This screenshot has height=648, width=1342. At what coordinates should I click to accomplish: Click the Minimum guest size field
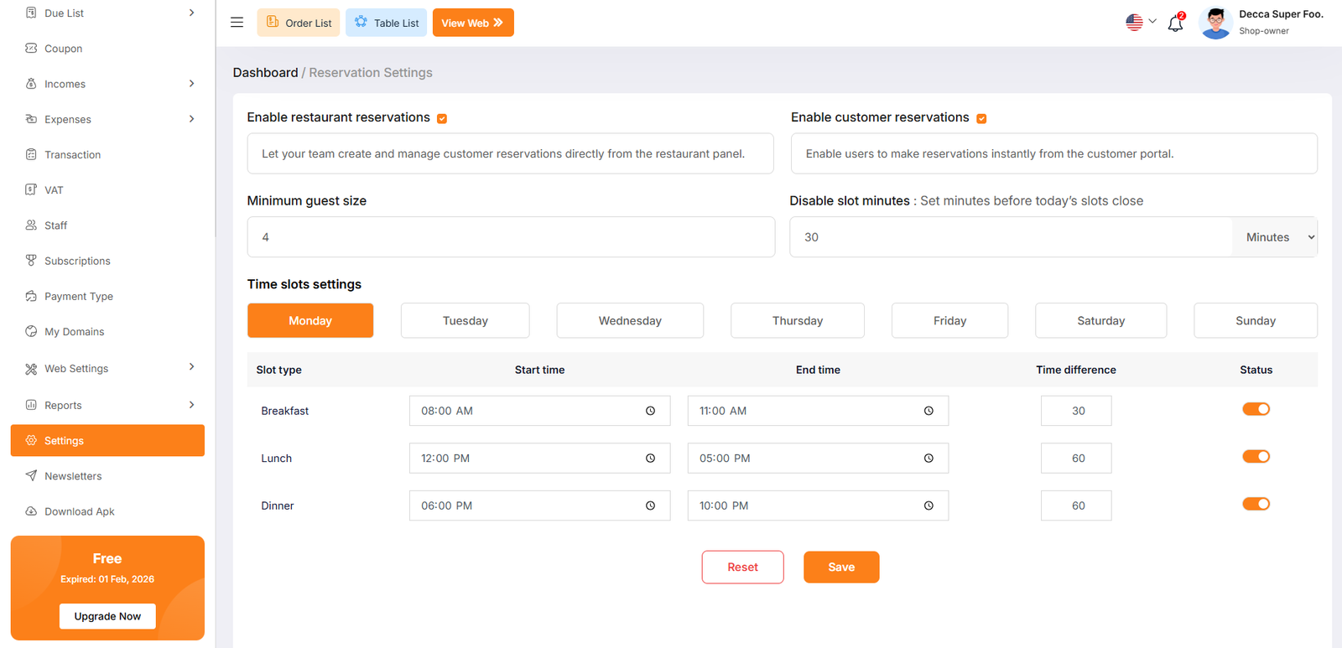click(510, 237)
